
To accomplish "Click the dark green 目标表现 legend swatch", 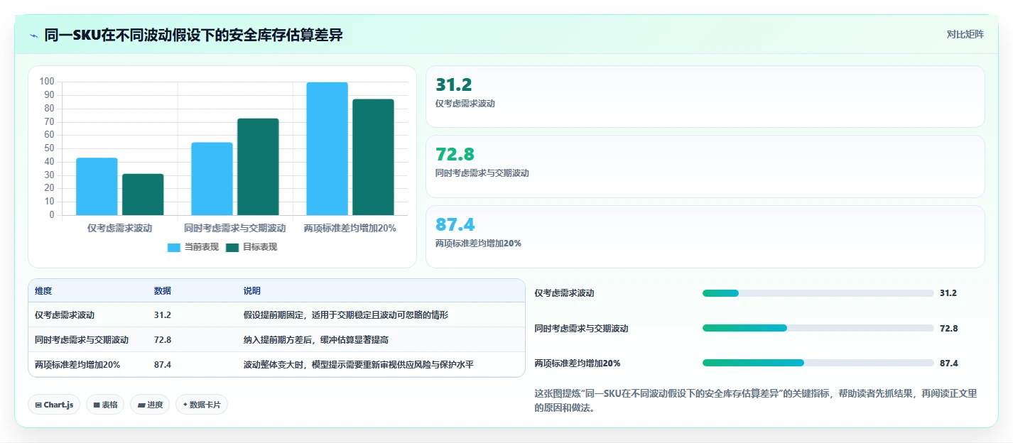I will click(232, 247).
